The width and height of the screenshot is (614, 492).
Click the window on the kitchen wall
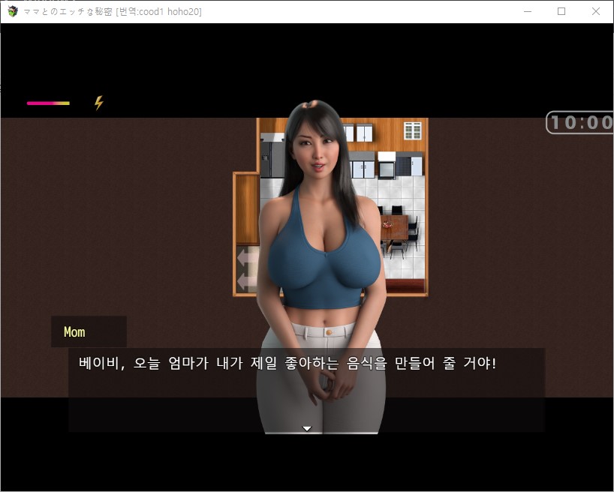coord(413,130)
